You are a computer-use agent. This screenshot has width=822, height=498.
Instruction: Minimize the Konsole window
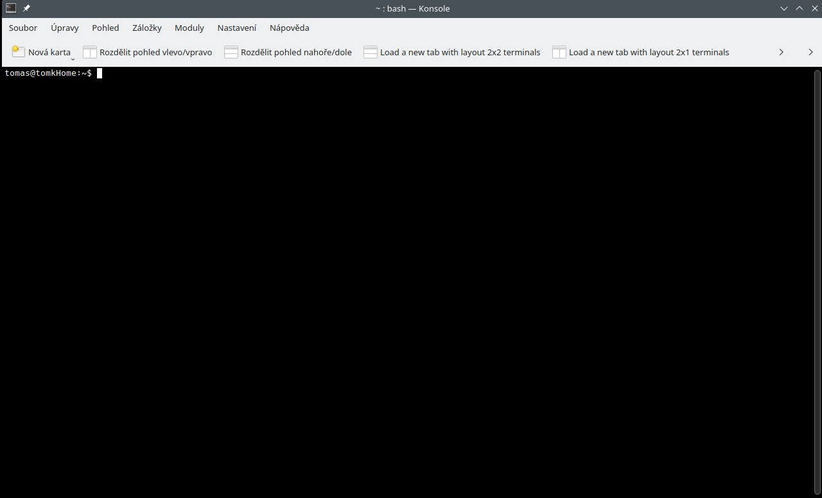coord(784,8)
